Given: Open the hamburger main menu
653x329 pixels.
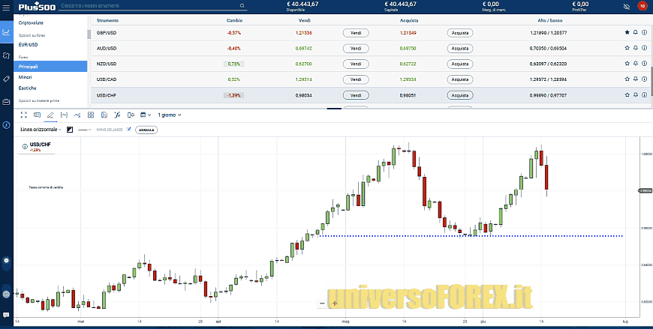Looking at the screenshot, I should [6, 7].
